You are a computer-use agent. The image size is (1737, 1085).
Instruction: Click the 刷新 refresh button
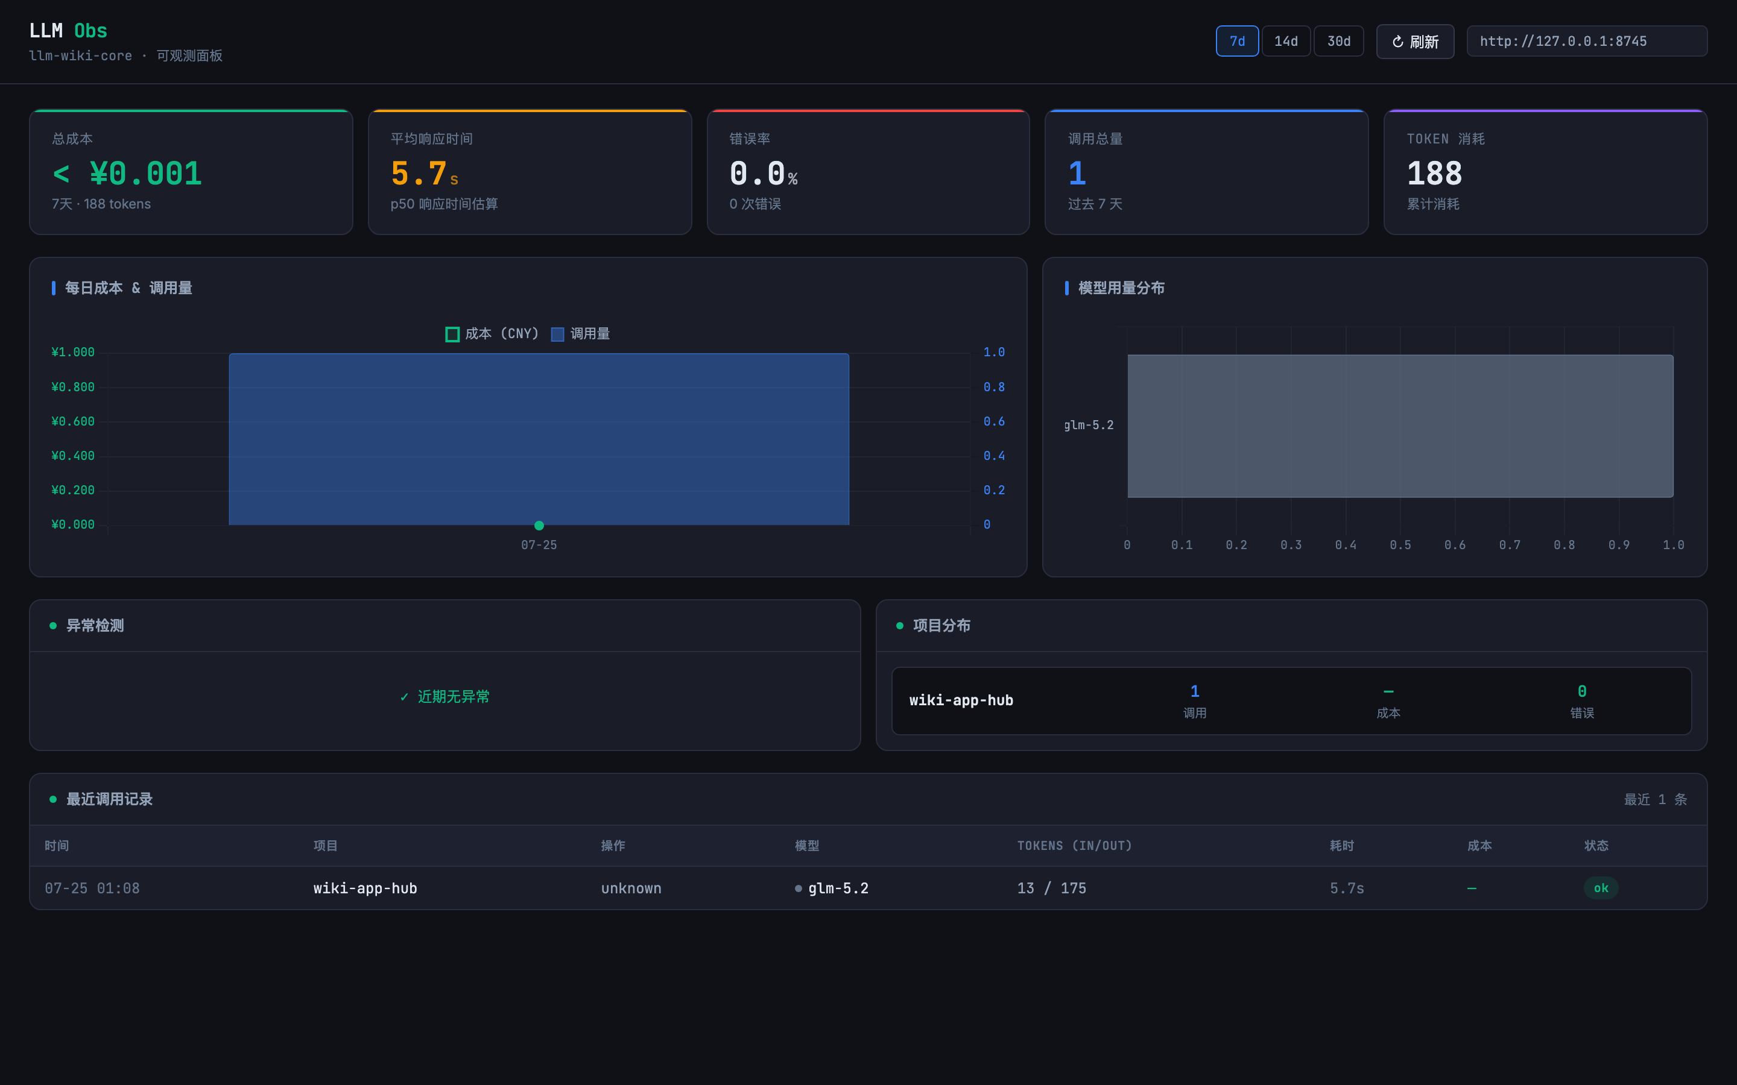point(1415,42)
